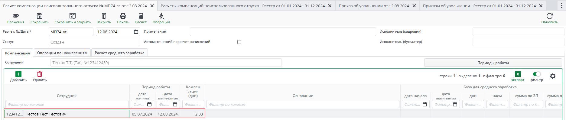Open the three-dot tabs menu
Screen dimensions: 566x120
[561, 6]
